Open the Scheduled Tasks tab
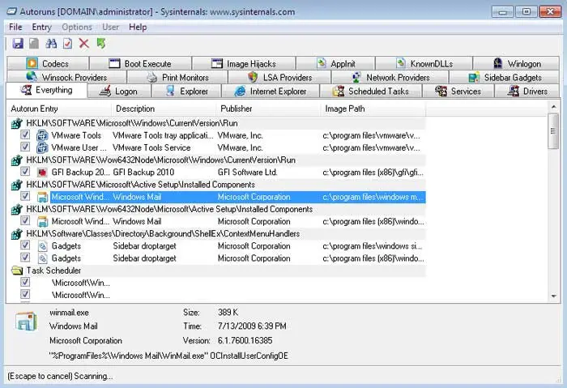Viewport: 567px width, 388px height. click(371, 91)
